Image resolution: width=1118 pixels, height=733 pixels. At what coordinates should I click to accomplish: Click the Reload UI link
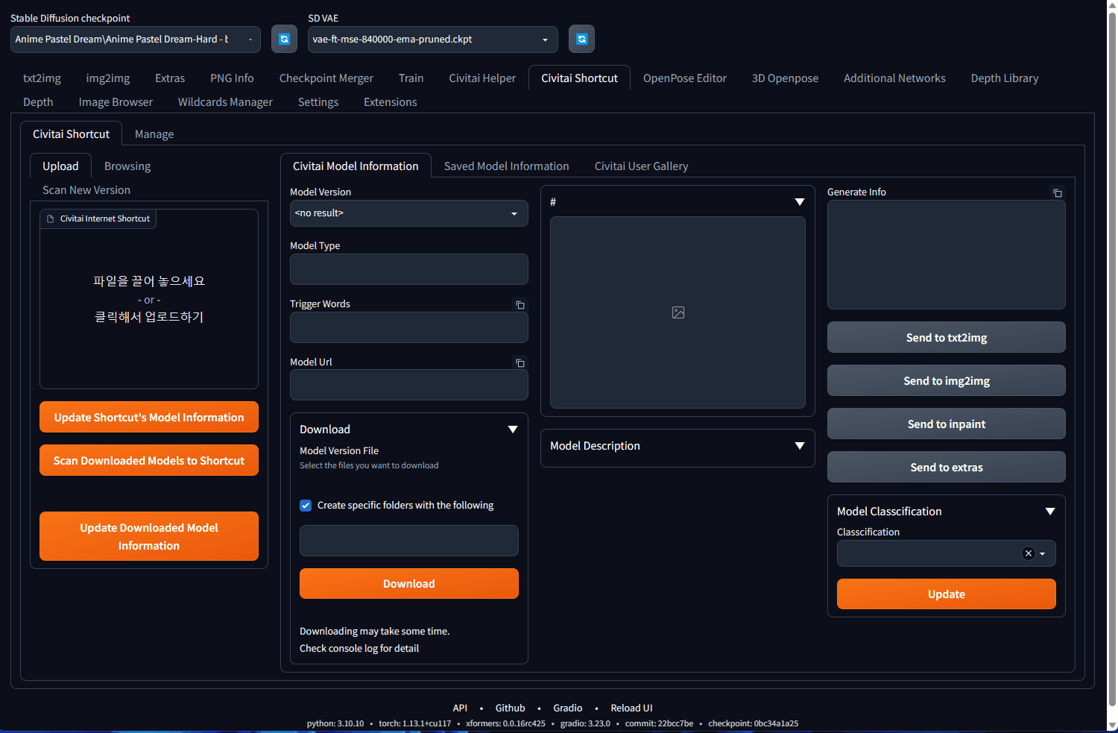631,708
